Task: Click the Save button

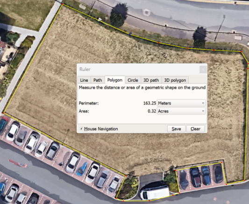Action: click(x=176, y=129)
